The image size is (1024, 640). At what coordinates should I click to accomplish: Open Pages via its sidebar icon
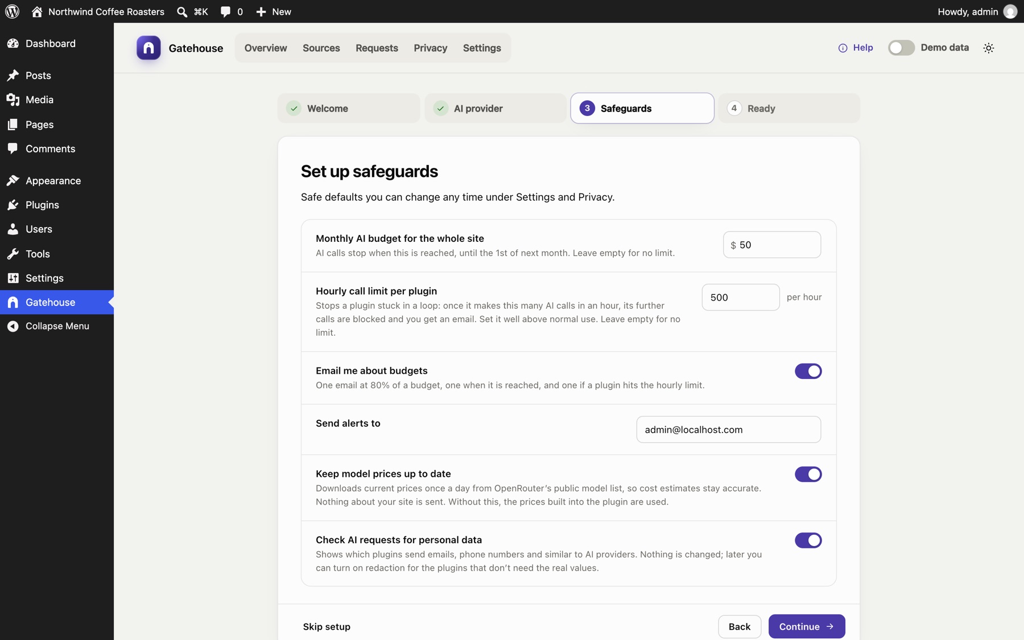13,124
